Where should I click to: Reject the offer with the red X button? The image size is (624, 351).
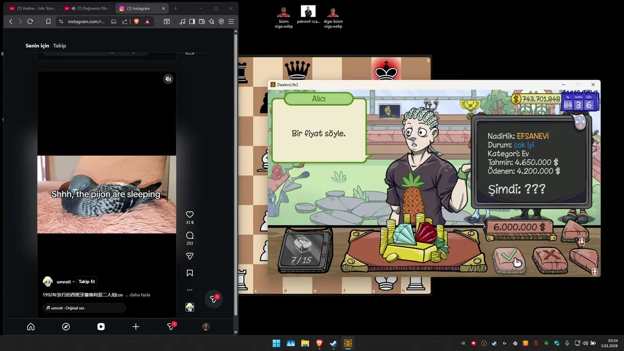point(550,260)
